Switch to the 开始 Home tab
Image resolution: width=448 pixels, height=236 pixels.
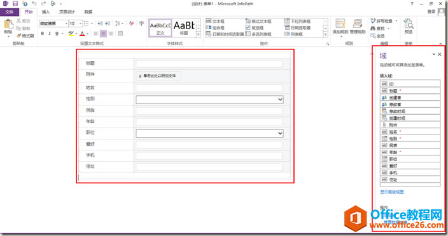[29, 11]
